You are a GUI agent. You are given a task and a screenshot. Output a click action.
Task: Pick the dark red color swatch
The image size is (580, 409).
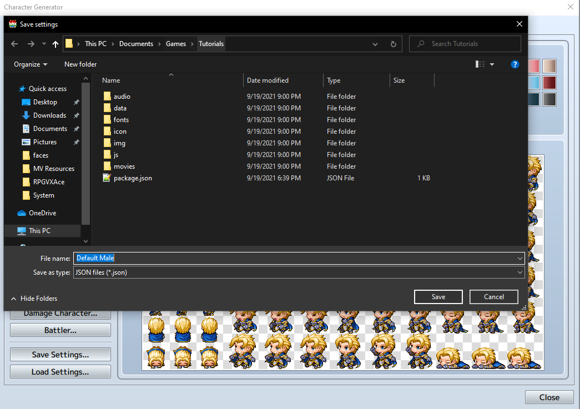(x=549, y=83)
